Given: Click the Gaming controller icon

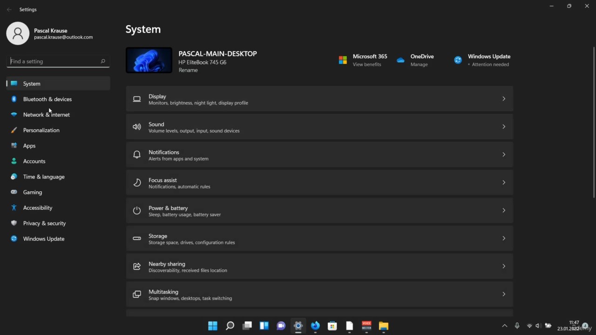Looking at the screenshot, I should pos(14,192).
